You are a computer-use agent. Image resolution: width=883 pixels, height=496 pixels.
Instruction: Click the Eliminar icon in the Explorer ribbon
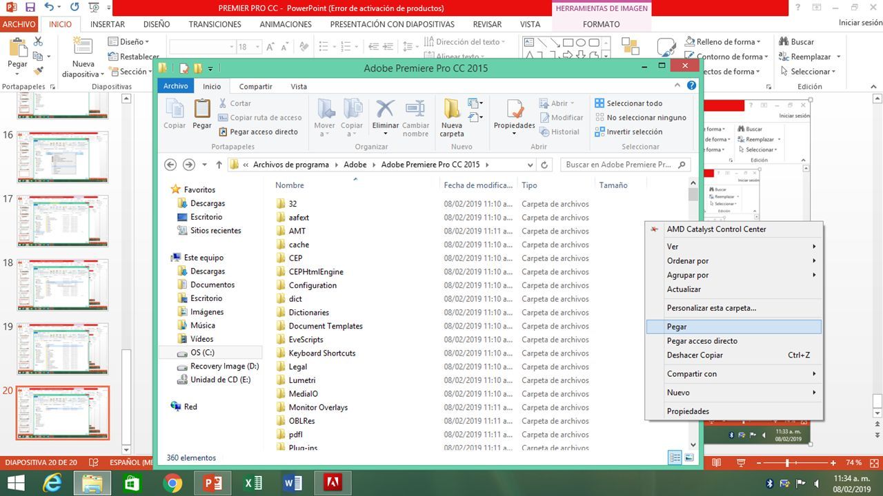pyautogui.click(x=385, y=110)
